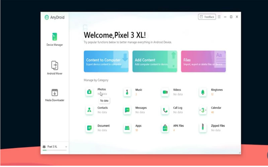Click the APK Files label text
Screen dimensions: 268x167
tap(179, 126)
